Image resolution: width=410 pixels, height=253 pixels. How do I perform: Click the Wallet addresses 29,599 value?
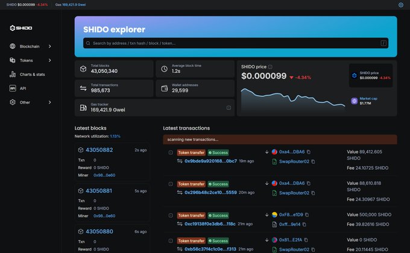pyautogui.click(x=180, y=90)
